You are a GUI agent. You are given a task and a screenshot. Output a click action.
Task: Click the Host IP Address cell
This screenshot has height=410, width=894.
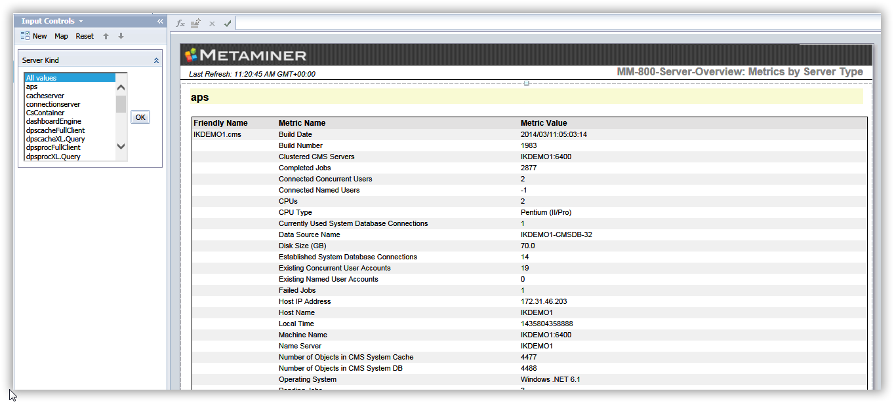click(304, 301)
